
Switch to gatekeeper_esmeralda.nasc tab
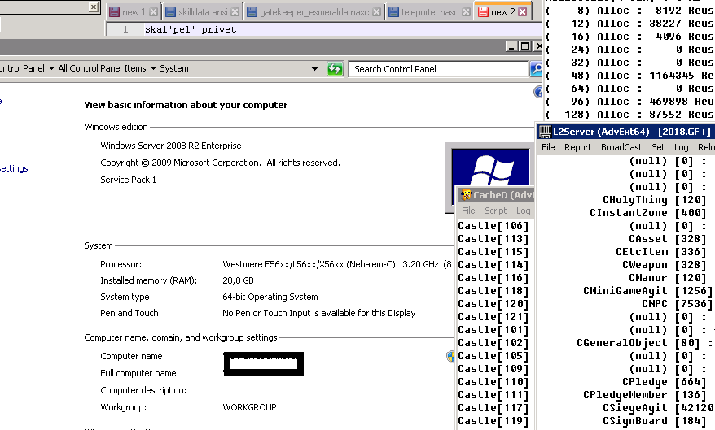click(x=314, y=12)
